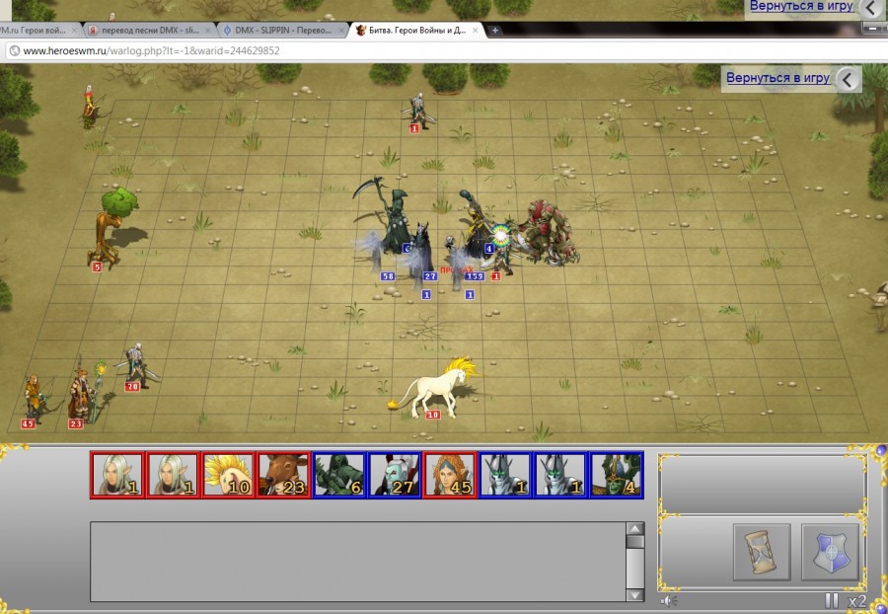The height and width of the screenshot is (614, 888).
Task: Close the Битва. Герои Войны tab
Action: [x=476, y=31]
